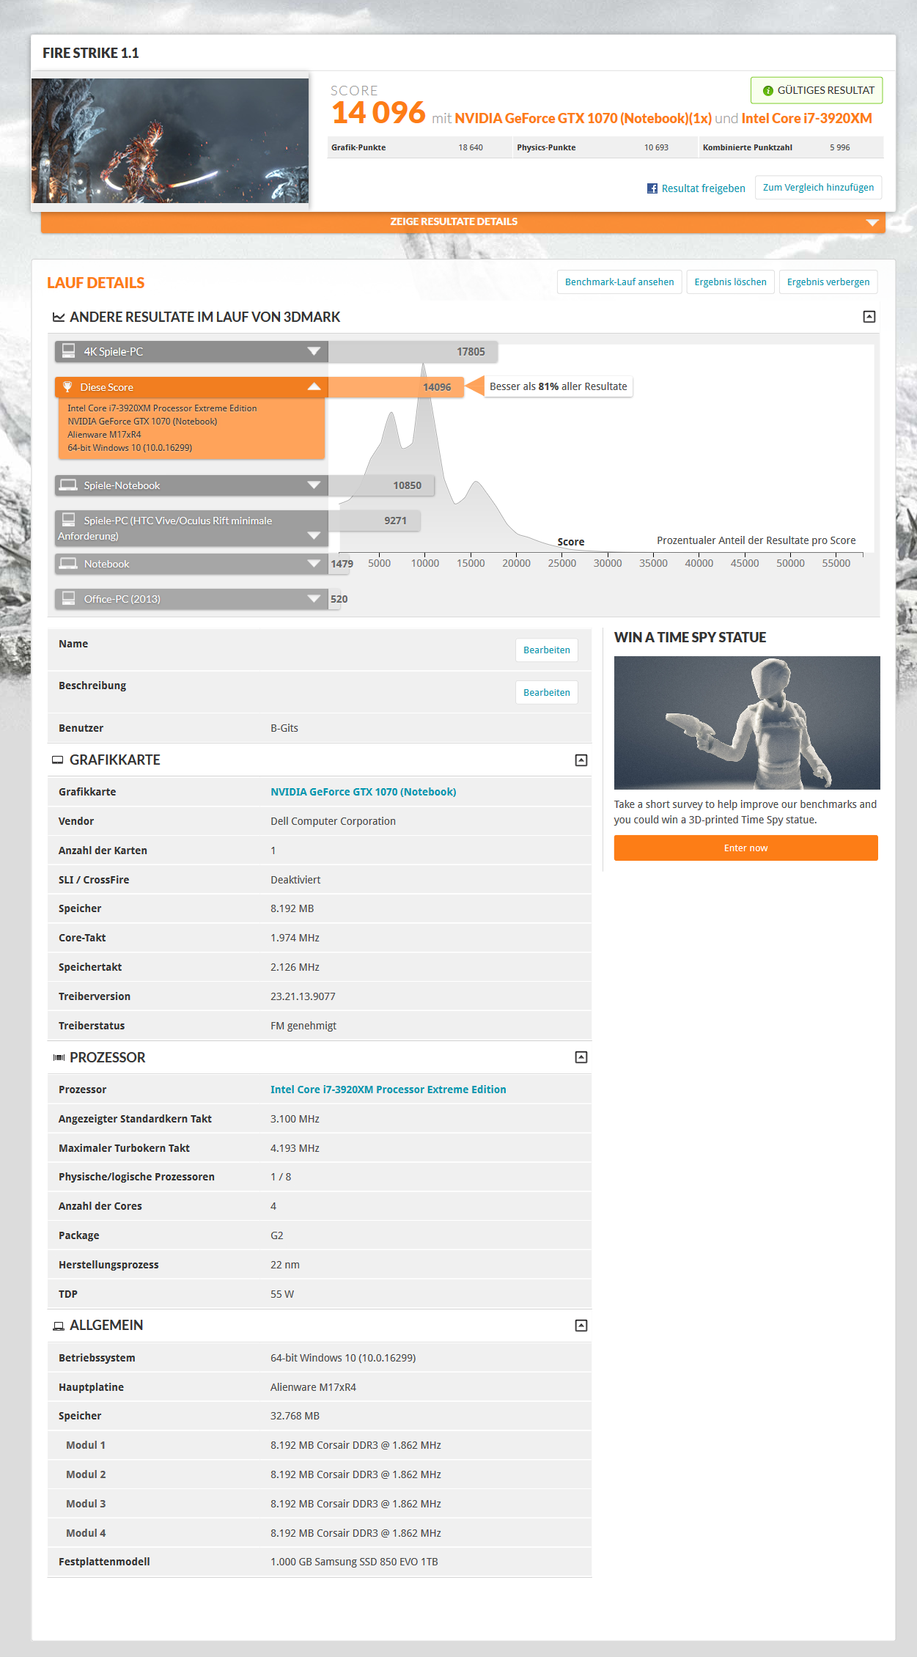
Task: Click Modul 4 Corsair DDR3 value
Action: pyautogui.click(x=356, y=1533)
